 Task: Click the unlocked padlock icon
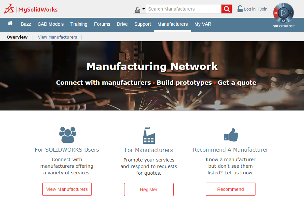coord(240,9)
